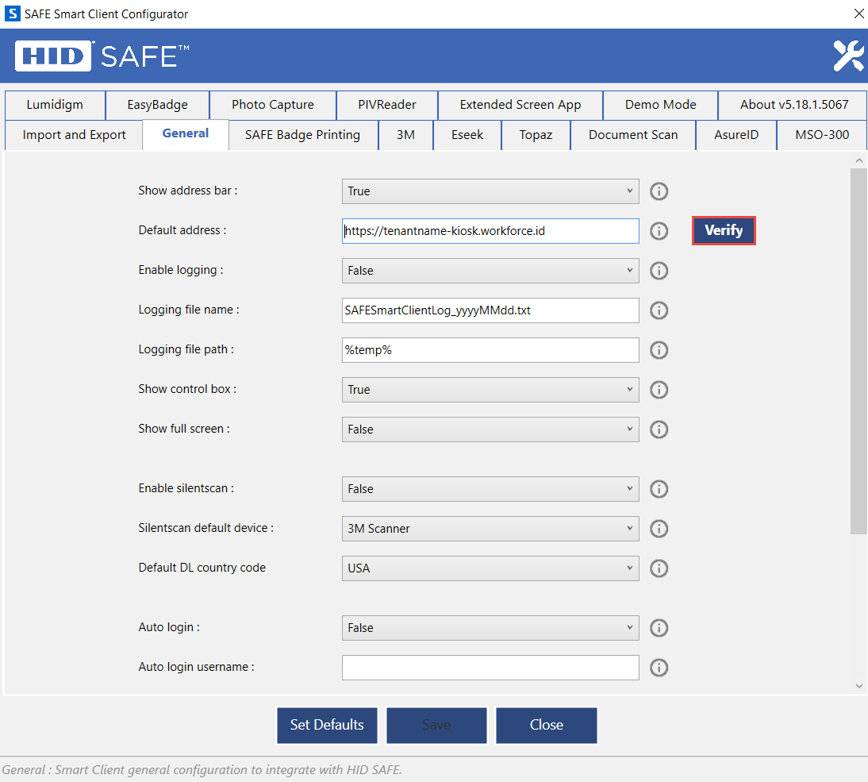Click info icon beside Auto login
Image resolution: width=868 pixels, height=782 pixels.
coord(659,628)
